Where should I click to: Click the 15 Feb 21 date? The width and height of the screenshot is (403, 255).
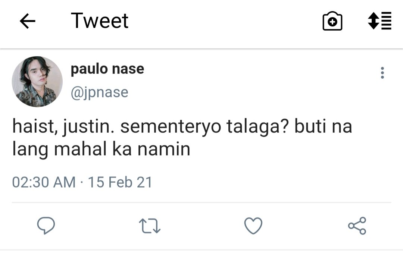(x=120, y=182)
